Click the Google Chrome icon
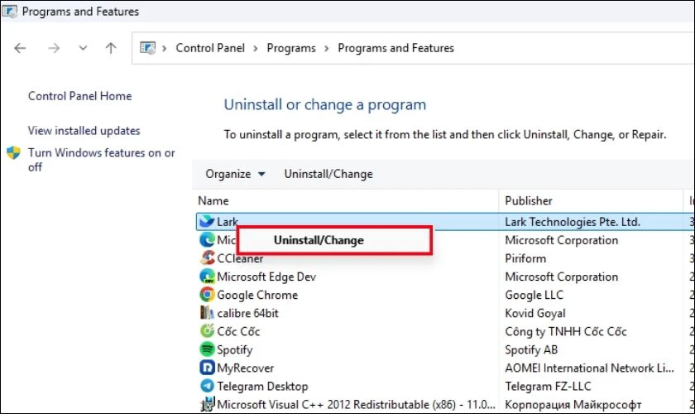The height and width of the screenshot is (414, 695). [x=207, y=295]
